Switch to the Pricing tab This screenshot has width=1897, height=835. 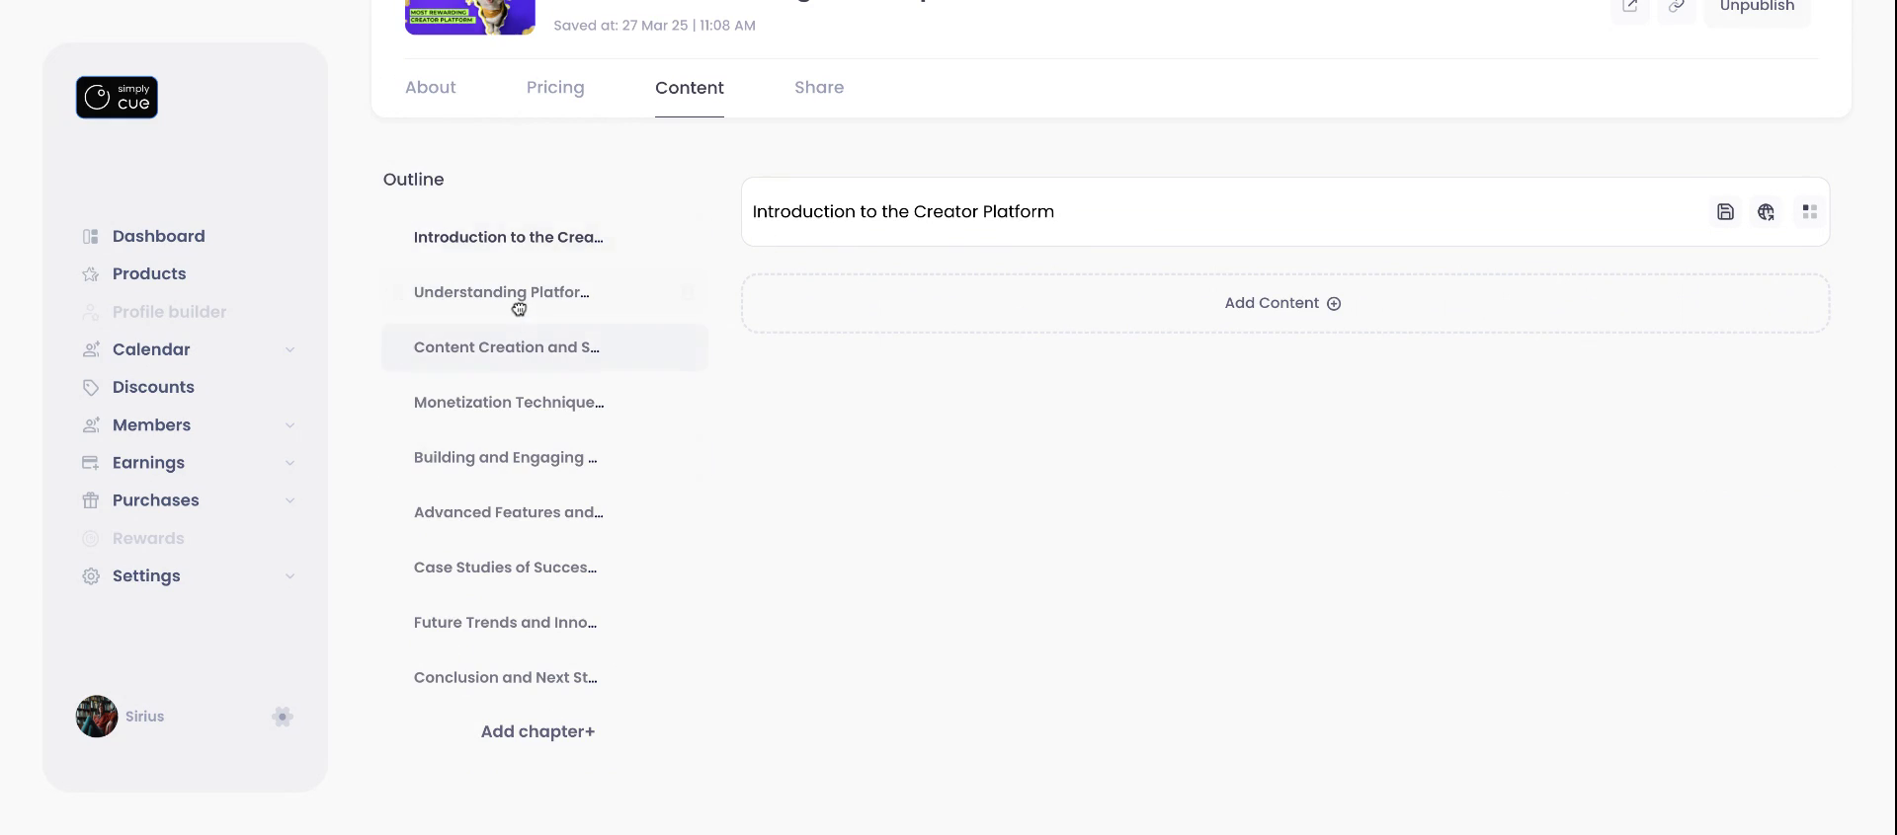point(555,88)
